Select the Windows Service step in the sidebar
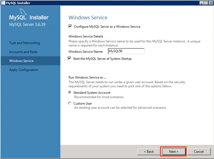This screenshot has width=214, height=159. point(30,61)
